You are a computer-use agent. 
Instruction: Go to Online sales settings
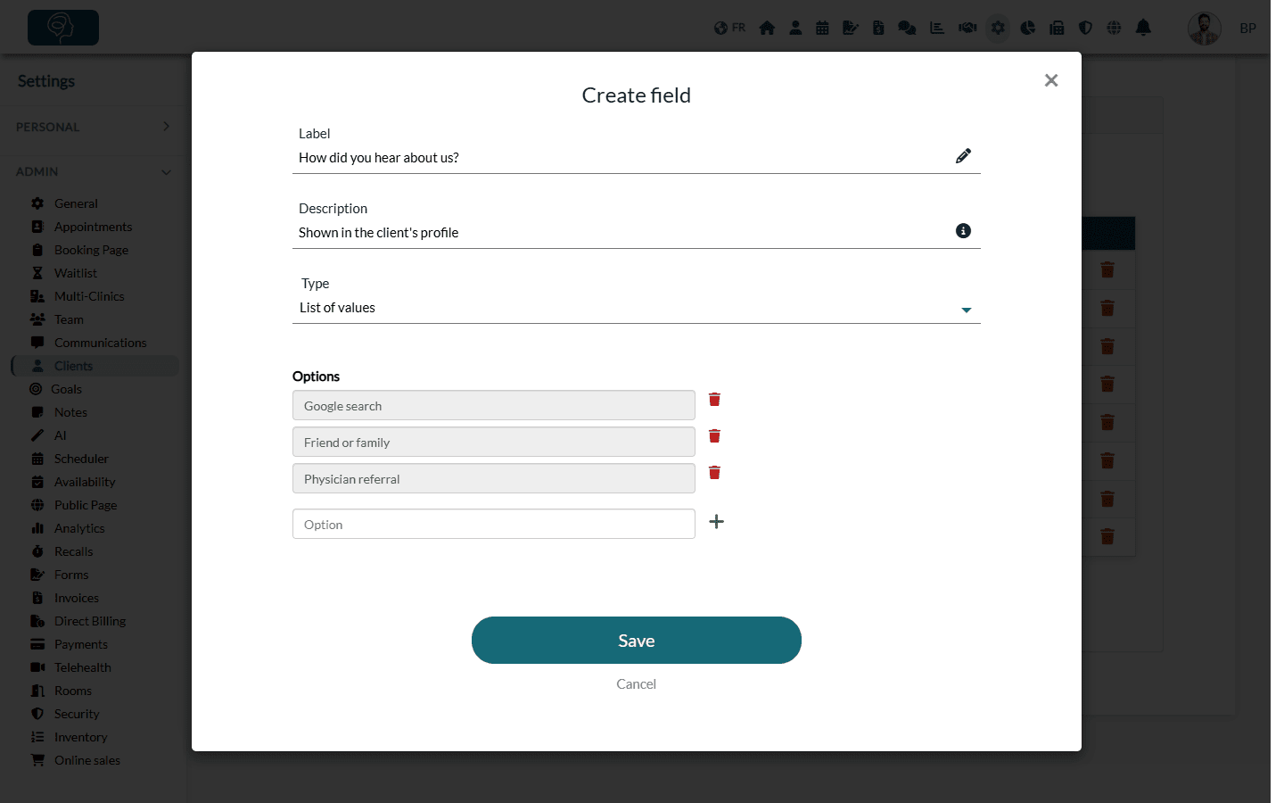tap(86, 760)
